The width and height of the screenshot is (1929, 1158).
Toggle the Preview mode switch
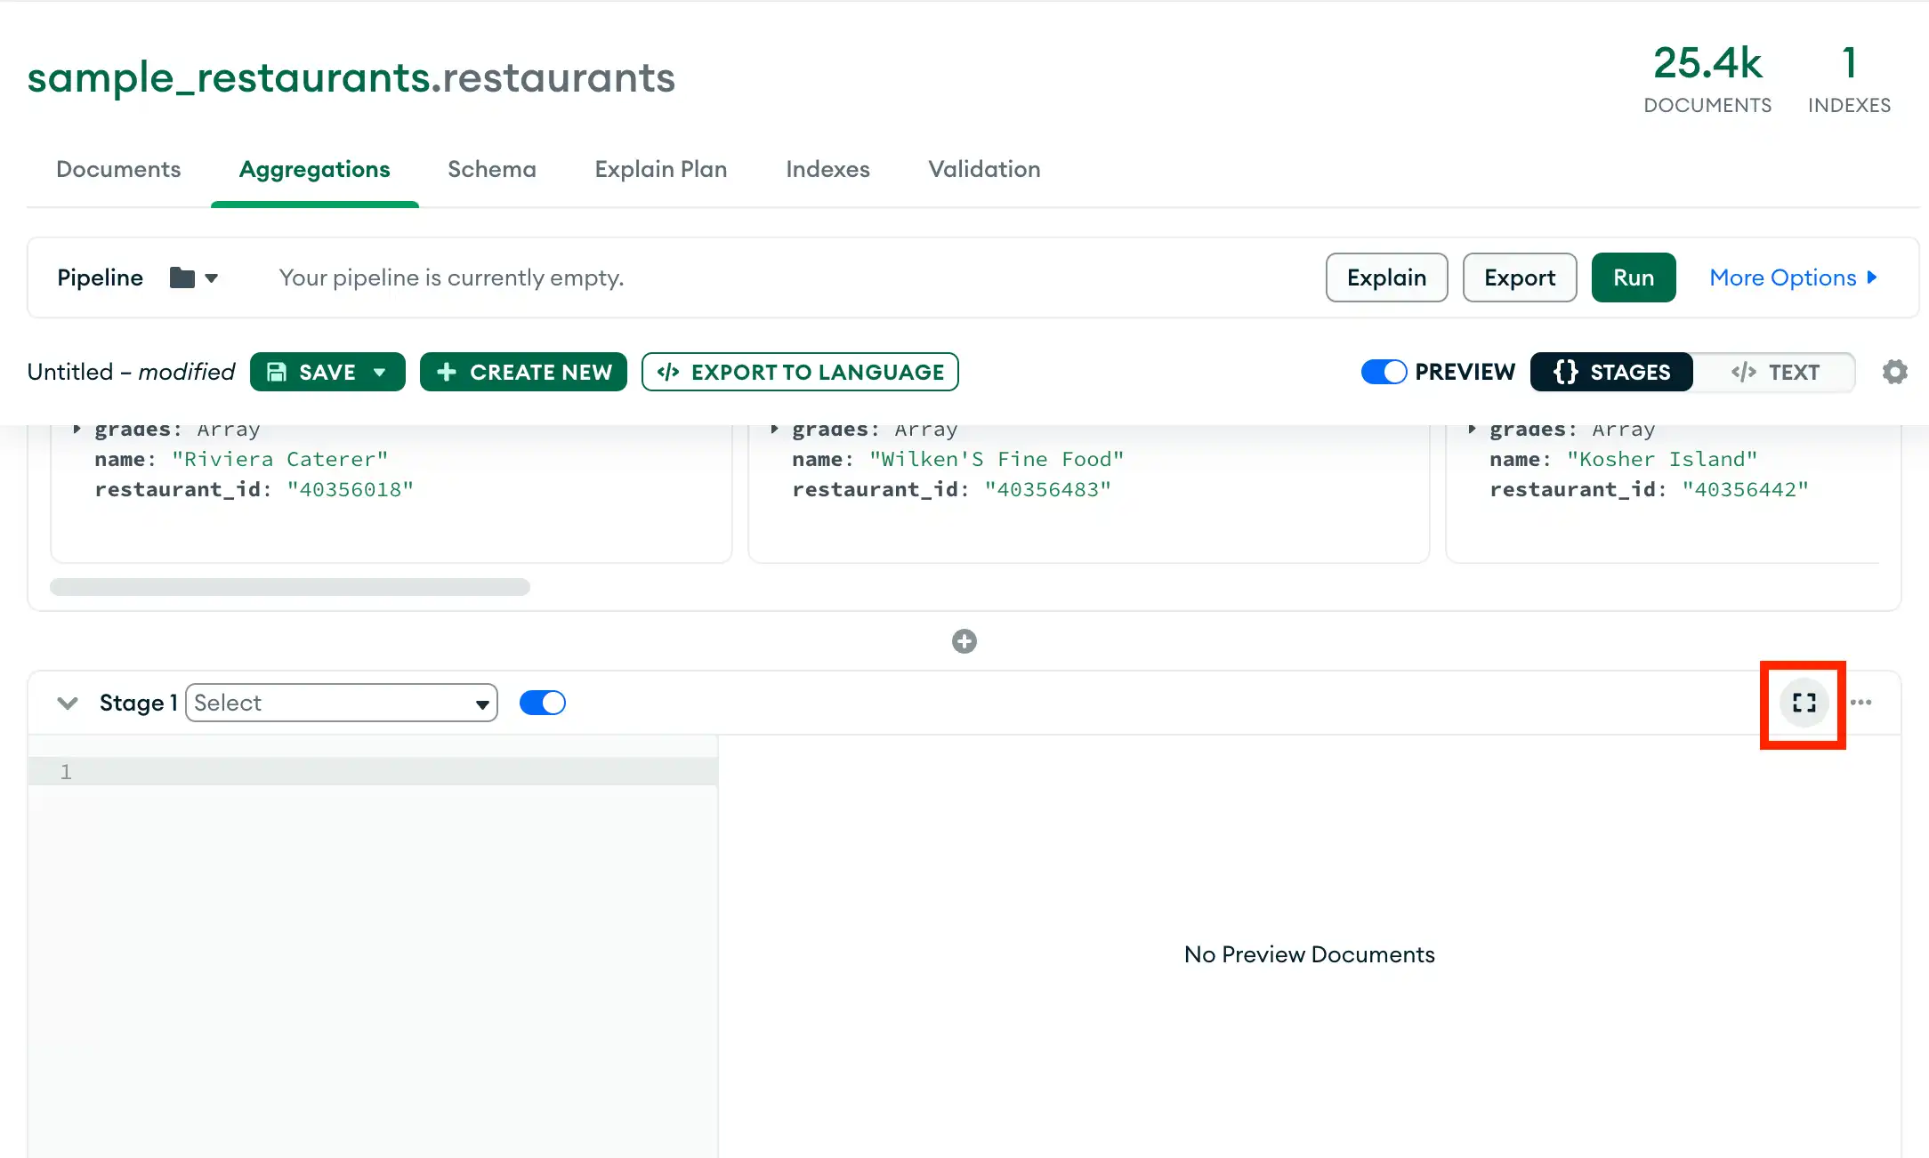pos(1384,372)
